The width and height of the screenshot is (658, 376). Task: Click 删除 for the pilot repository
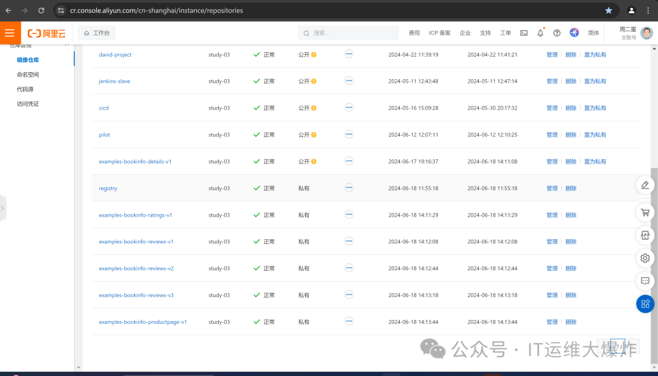click(571, 135)
